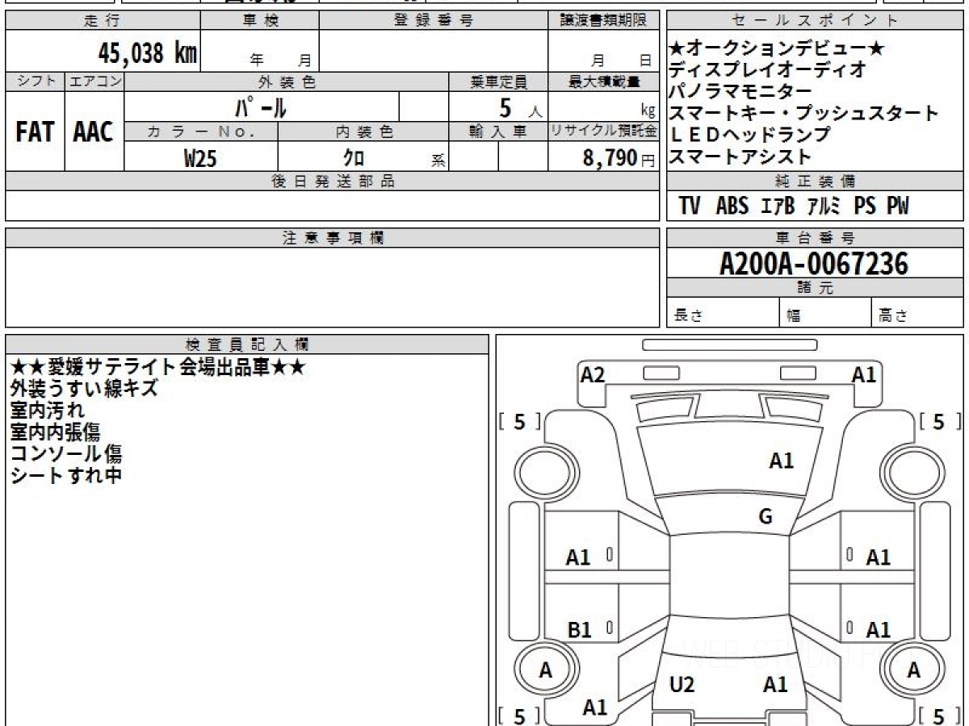Click the パノラマモニター line
Screen dimensions: 969x726
point(740,91)
